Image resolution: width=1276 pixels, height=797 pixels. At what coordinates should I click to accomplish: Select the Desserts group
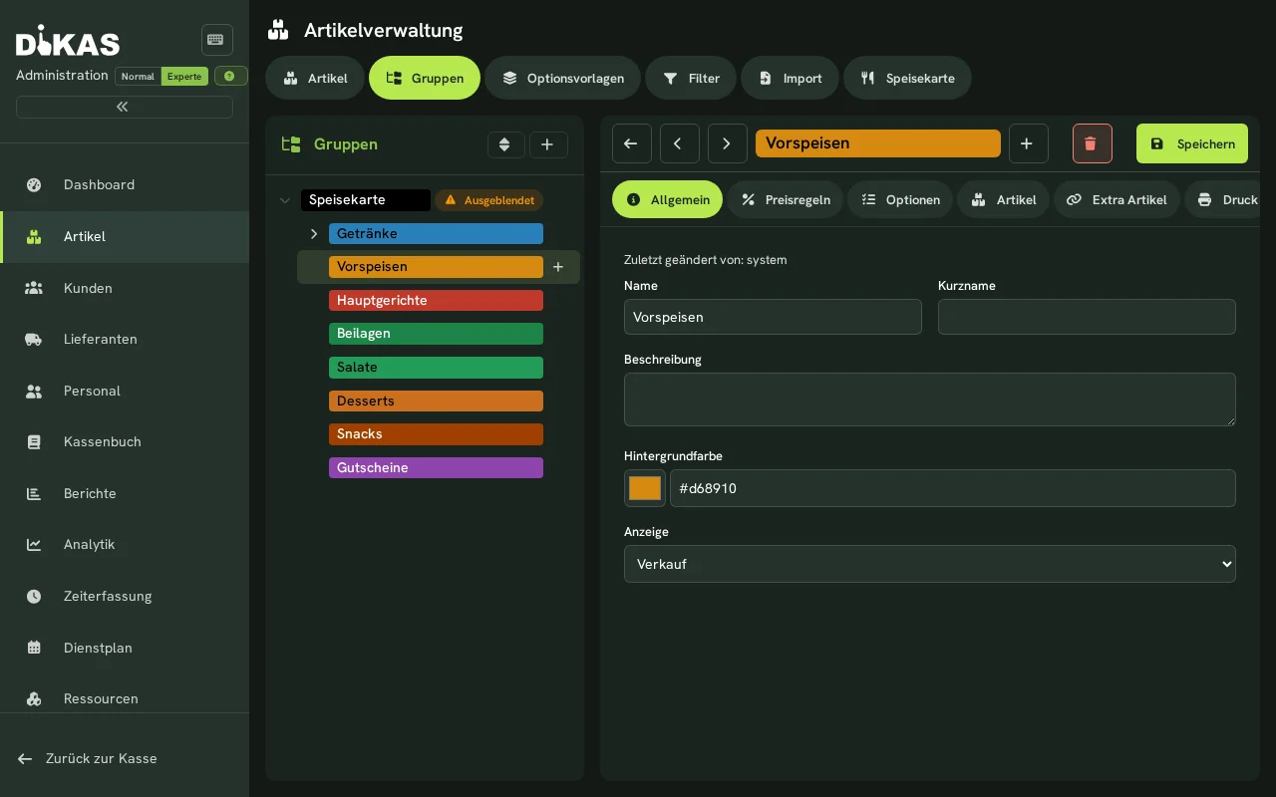click(x=436, y=401)
